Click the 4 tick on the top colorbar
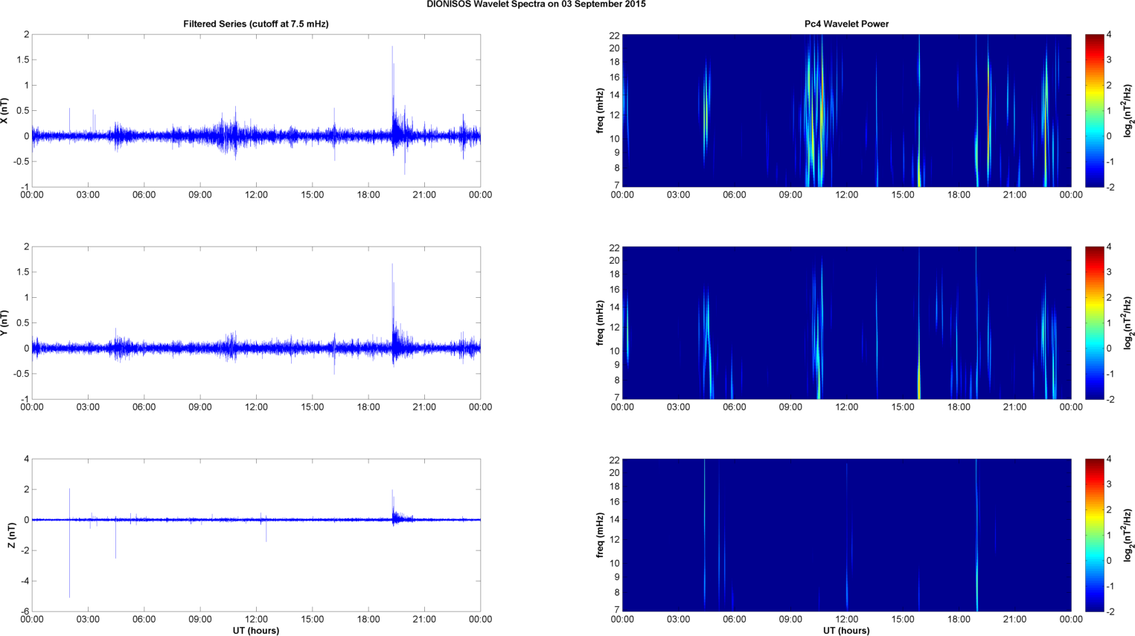The height and width of the screenshot is (636, 1135). (1109, 35)
